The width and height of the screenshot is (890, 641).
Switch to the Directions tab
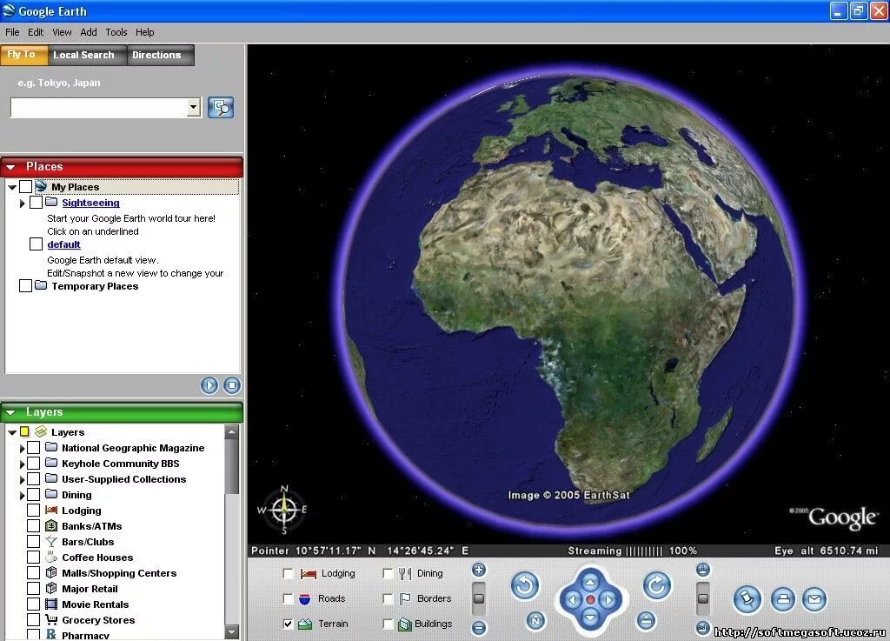tap(161, 55)
